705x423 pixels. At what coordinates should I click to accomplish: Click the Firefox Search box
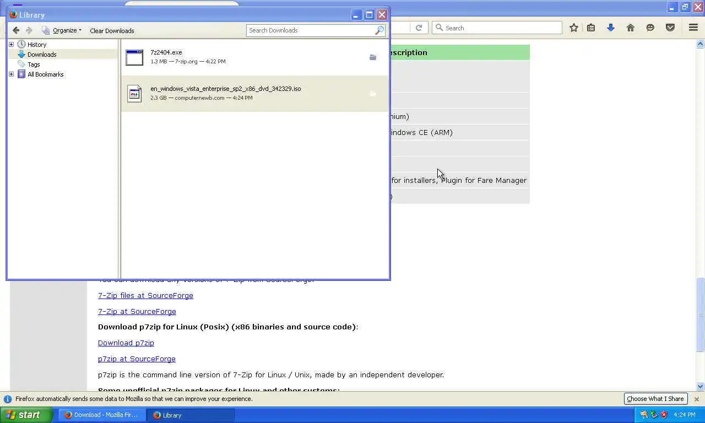pyautogui.click(x=497, y=28)
